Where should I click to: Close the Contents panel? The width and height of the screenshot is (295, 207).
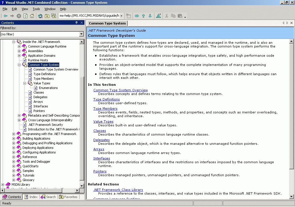(x=82, y=22)
